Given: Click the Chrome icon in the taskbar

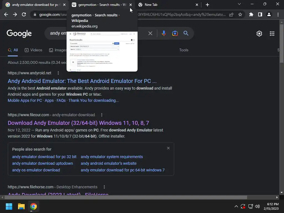Looking at the screenshot, I should pyautogui.click(x=34, y=206).
